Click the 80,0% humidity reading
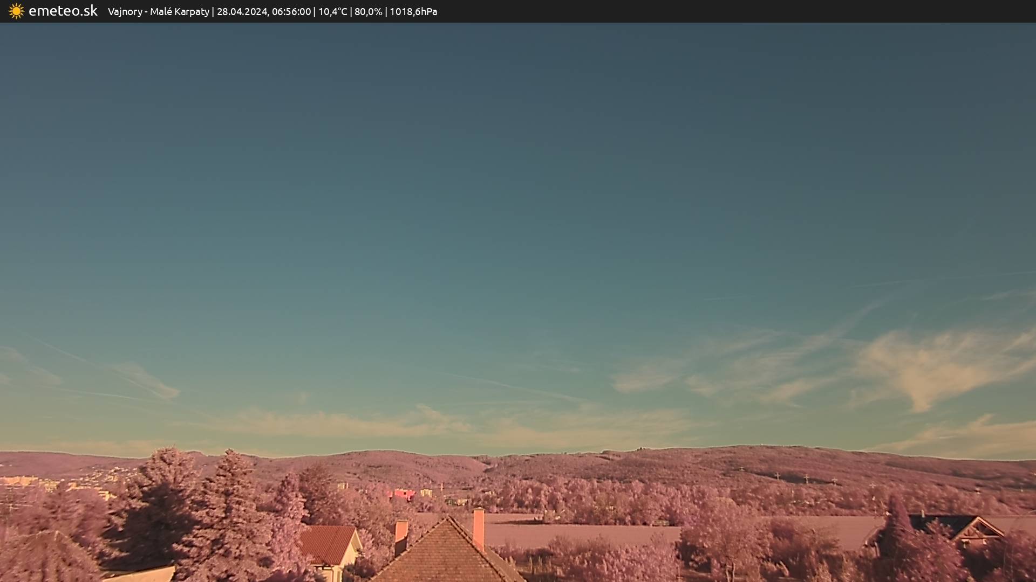This screenshot has width=1036, height=582. [368, 12]
